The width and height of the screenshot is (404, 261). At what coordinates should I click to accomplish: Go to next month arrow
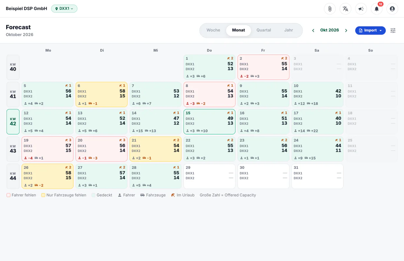coord(346,30)
